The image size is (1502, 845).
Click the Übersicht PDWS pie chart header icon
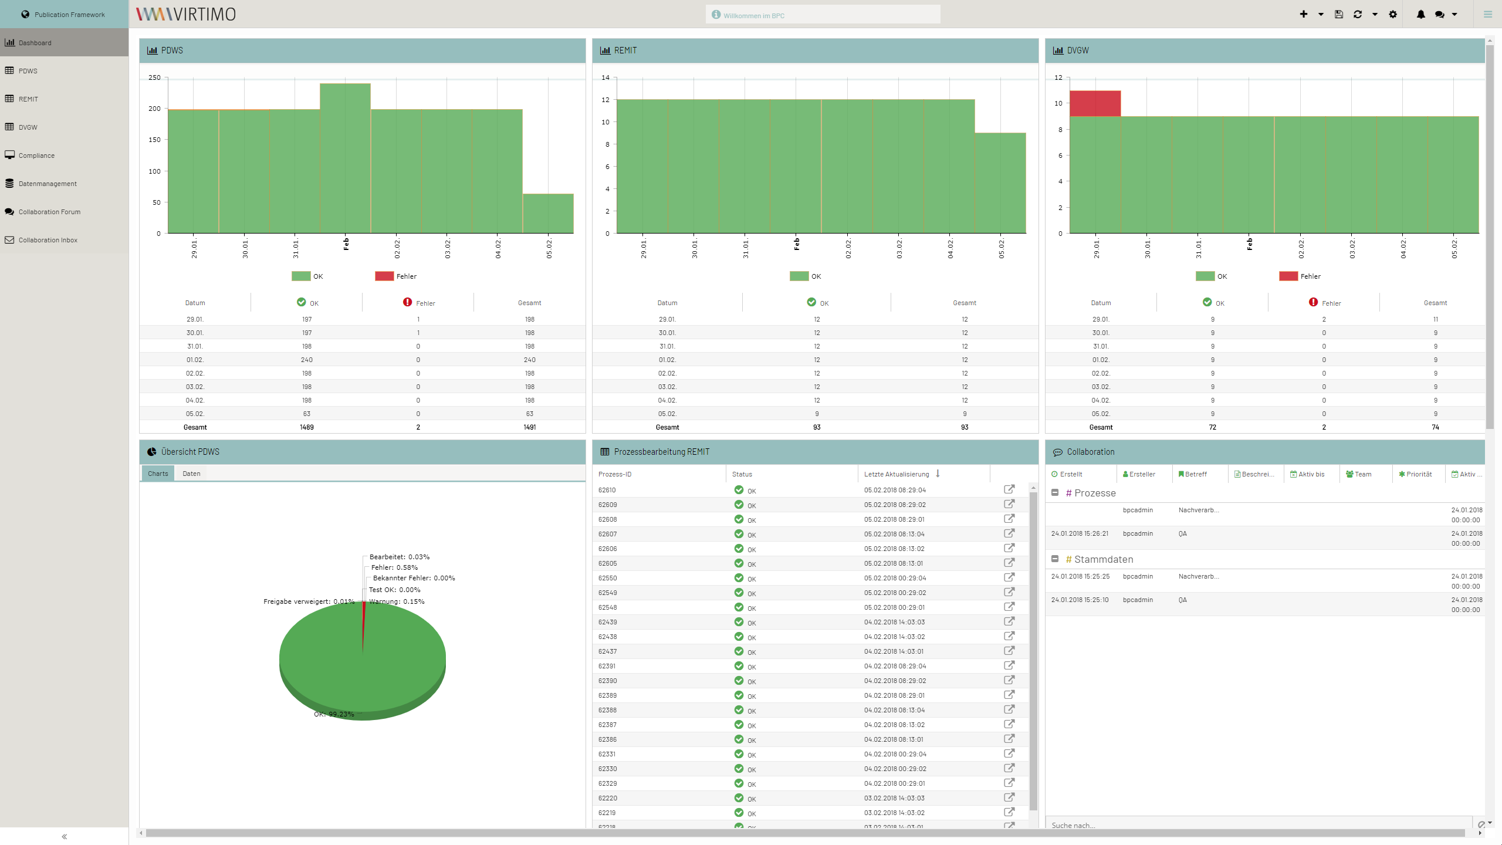152,452
